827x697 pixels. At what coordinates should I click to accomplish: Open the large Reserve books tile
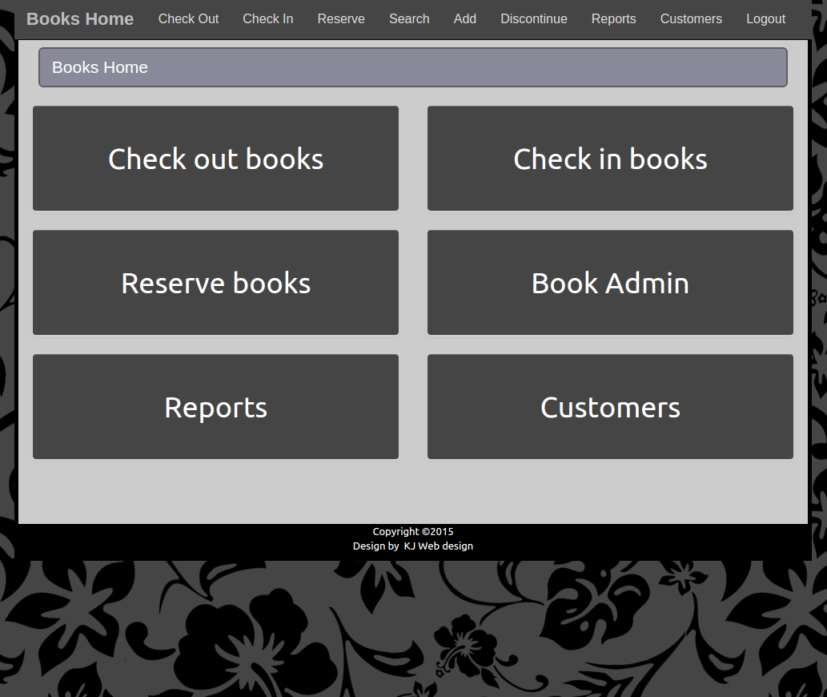click(215, 283)
